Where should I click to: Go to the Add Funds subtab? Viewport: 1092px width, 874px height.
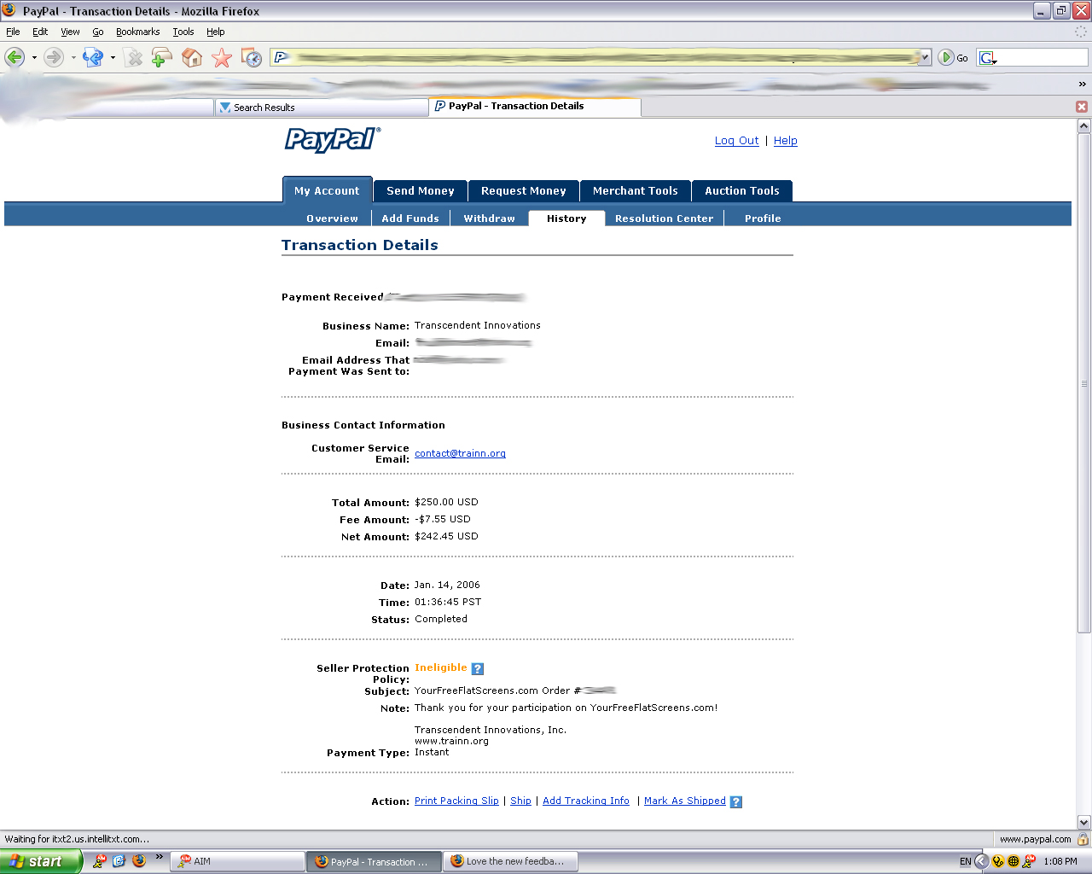tap(410, 218)
